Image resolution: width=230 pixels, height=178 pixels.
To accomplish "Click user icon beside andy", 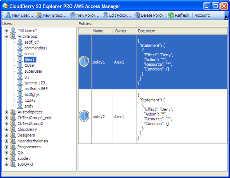I will click(20, 106).
